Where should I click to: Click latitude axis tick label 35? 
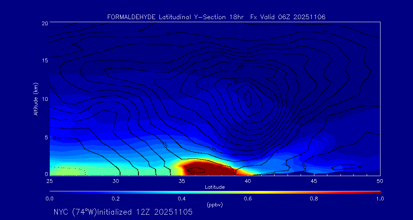click(182, 181)
